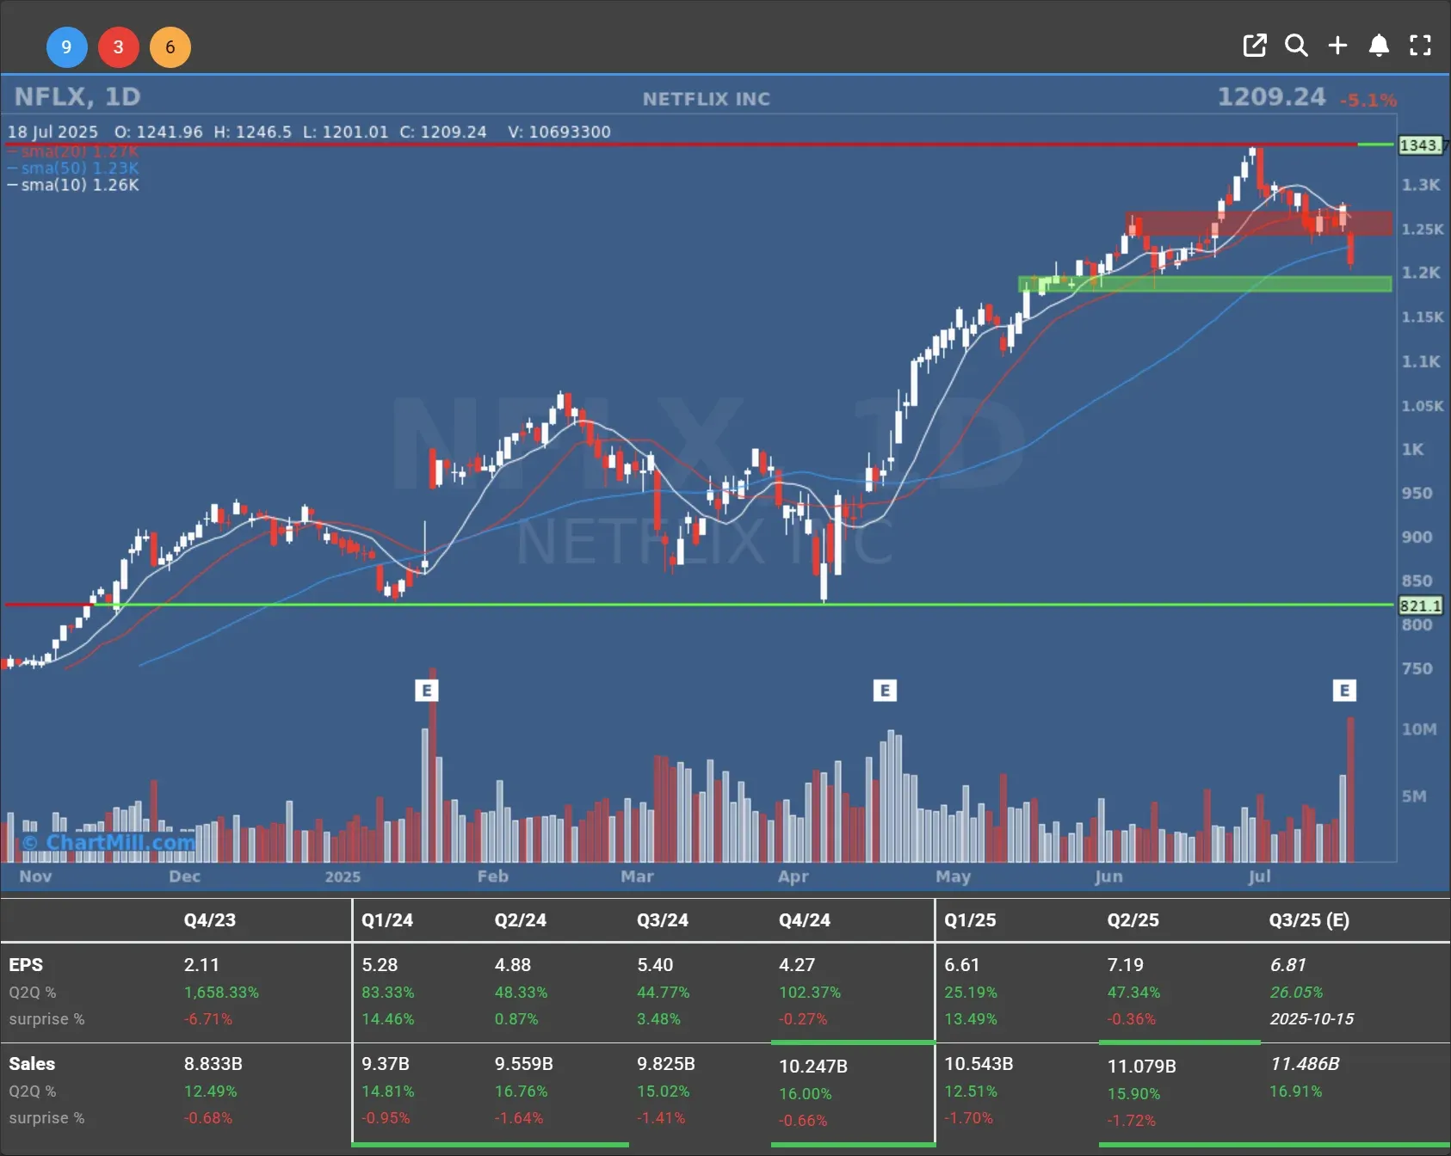Click EPS surprise -6.71% cell
This screenshot has height=1156, width=1451.
[x=208, y=1018]
